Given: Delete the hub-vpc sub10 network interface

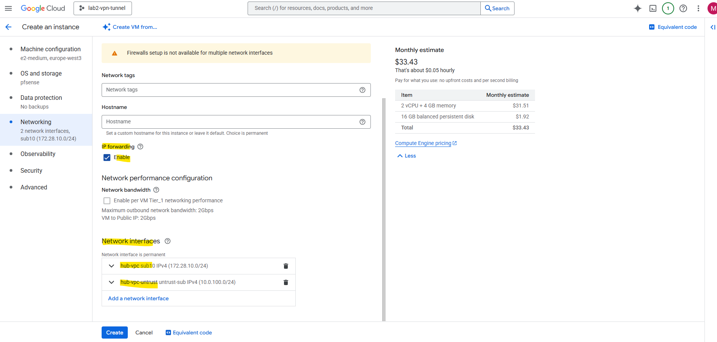Looking at the screenshot, I should 286,266.
